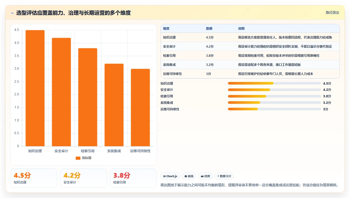Click the 路径雷达 label in the header
The height and width of the screenshot is (198, 350).
pyautogui.click(x=332, y=12)
